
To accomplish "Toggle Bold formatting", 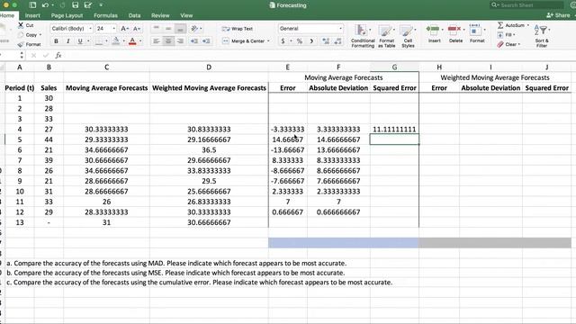I will coord(56,41).
